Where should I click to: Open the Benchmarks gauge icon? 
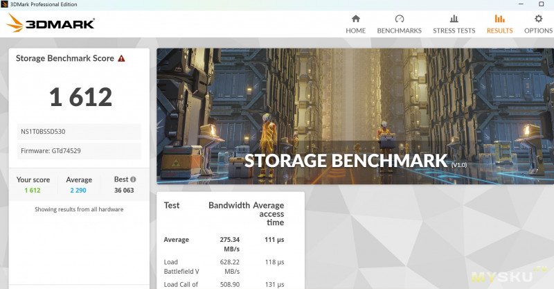(x=399, y=19)
